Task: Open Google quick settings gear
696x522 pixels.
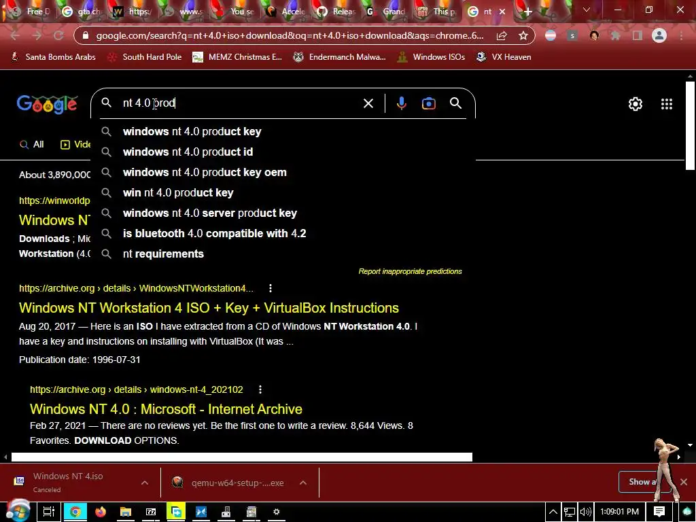Action: click(636, 104)
